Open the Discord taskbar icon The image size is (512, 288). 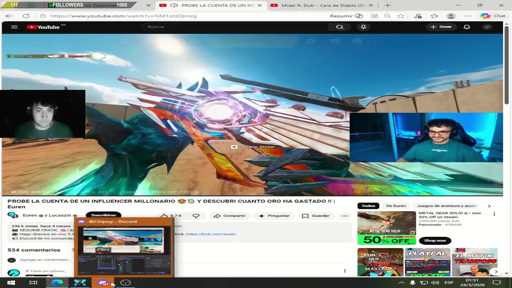(x=103, y=283)
